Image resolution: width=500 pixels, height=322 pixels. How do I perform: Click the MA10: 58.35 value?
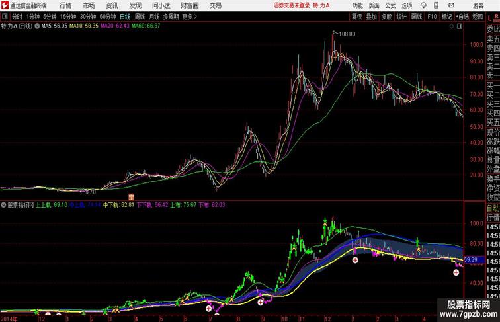pos(84,26)
